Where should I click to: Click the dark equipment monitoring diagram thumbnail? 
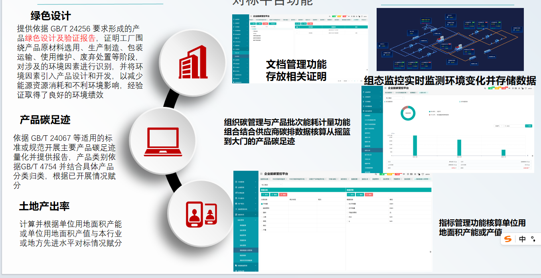(450, 39)
